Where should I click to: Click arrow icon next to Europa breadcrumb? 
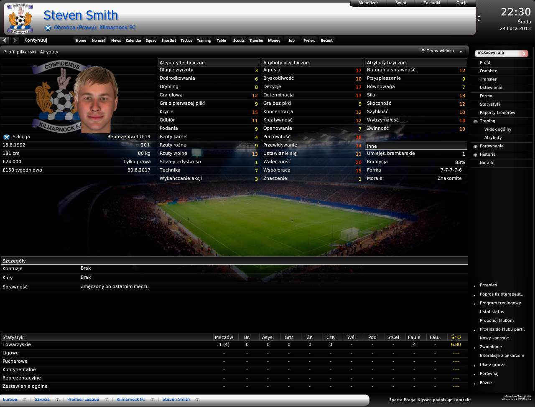[x=25, y=400]
